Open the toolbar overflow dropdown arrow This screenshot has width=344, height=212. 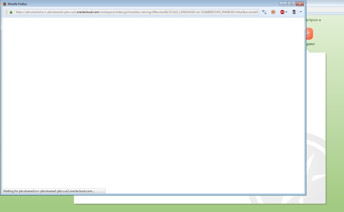point(301,12)
